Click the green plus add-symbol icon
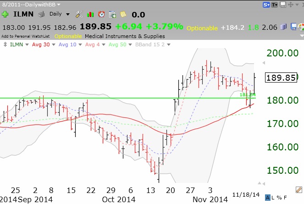 [x=6, y=14]
